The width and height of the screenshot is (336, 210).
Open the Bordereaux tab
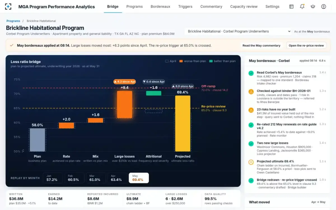pyautogui.click(x=160, y=6)
